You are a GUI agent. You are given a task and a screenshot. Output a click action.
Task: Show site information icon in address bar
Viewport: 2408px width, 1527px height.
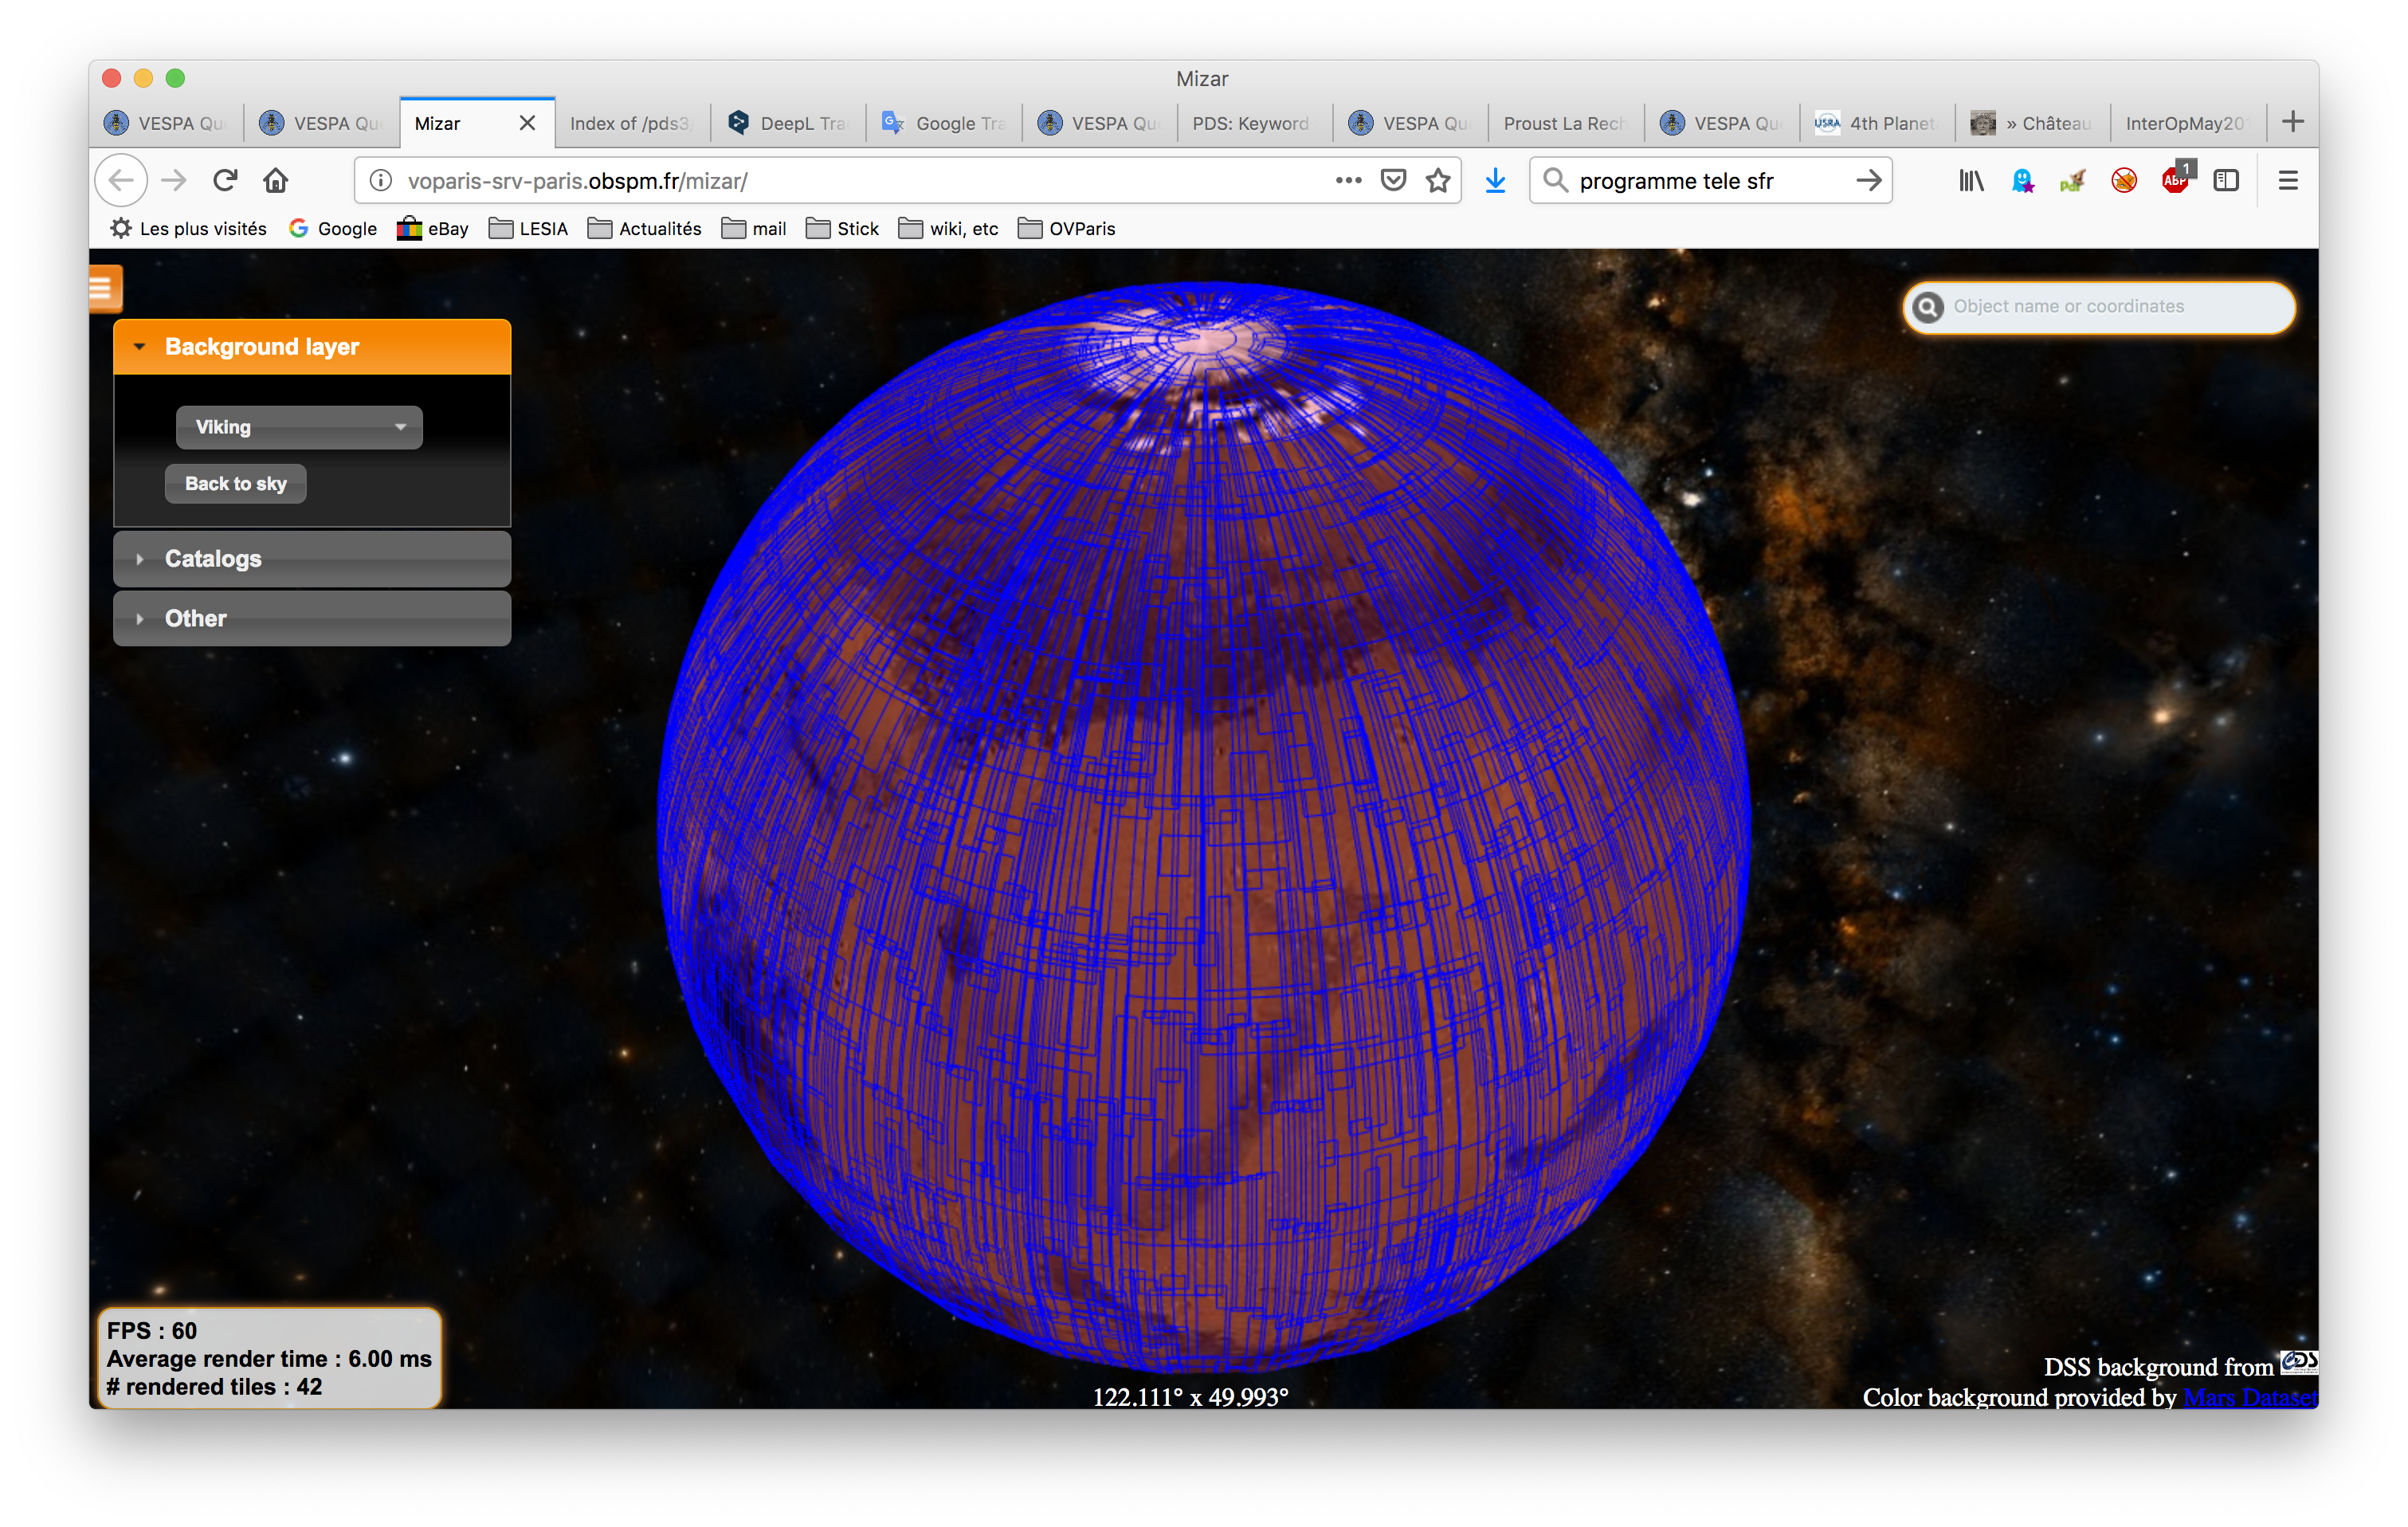coord(381,181)
